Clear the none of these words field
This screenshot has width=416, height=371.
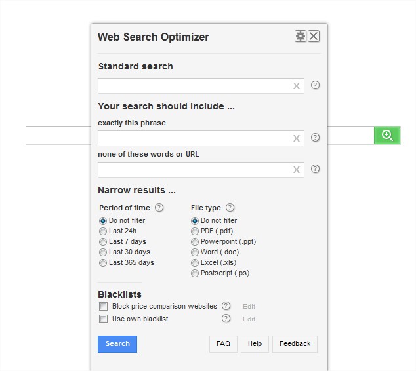(297, 170)
